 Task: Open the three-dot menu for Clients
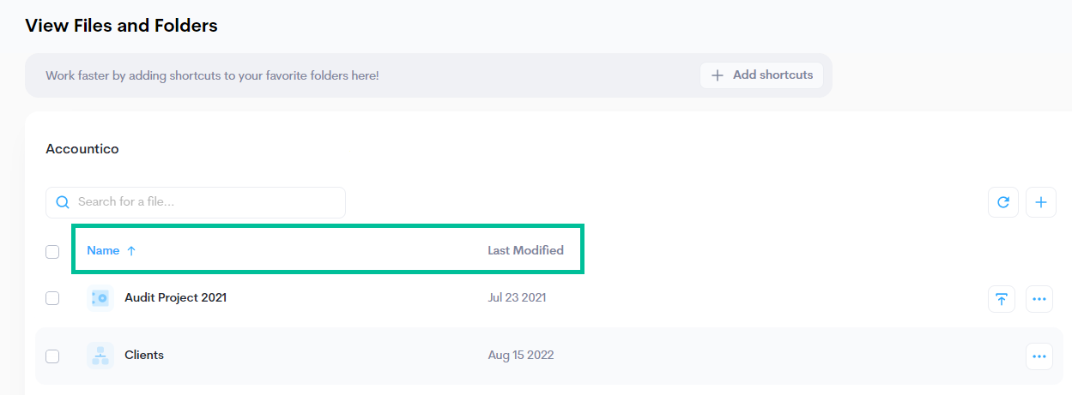1039,356
